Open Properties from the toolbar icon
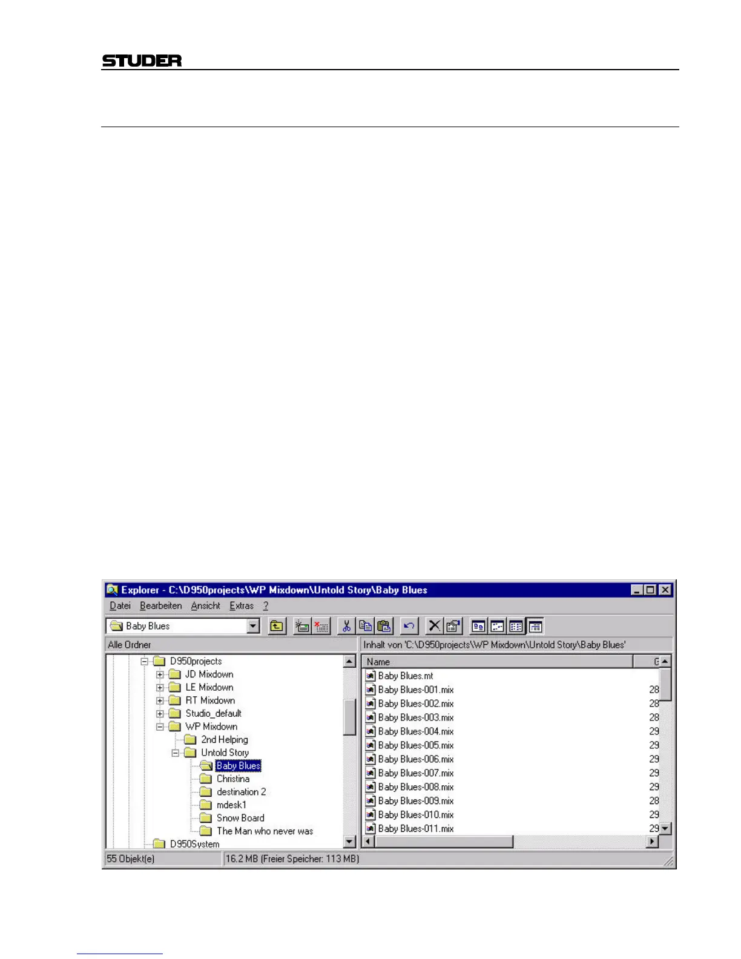 453,626
